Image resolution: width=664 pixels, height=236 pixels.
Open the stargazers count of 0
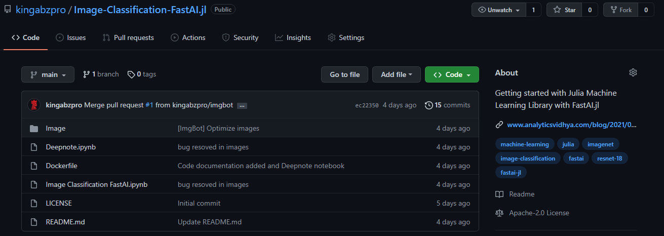pos(590,10)
